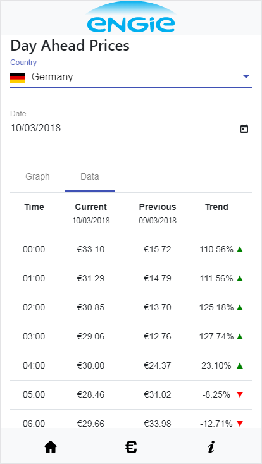The width and height of the screenshot is (262, 464).
Task: Open the calendar icon in the Date field
Action: click(244, 129)
